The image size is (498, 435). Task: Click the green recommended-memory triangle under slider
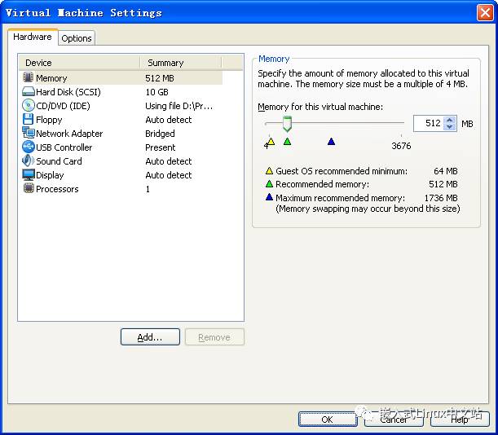pos(287,141)
